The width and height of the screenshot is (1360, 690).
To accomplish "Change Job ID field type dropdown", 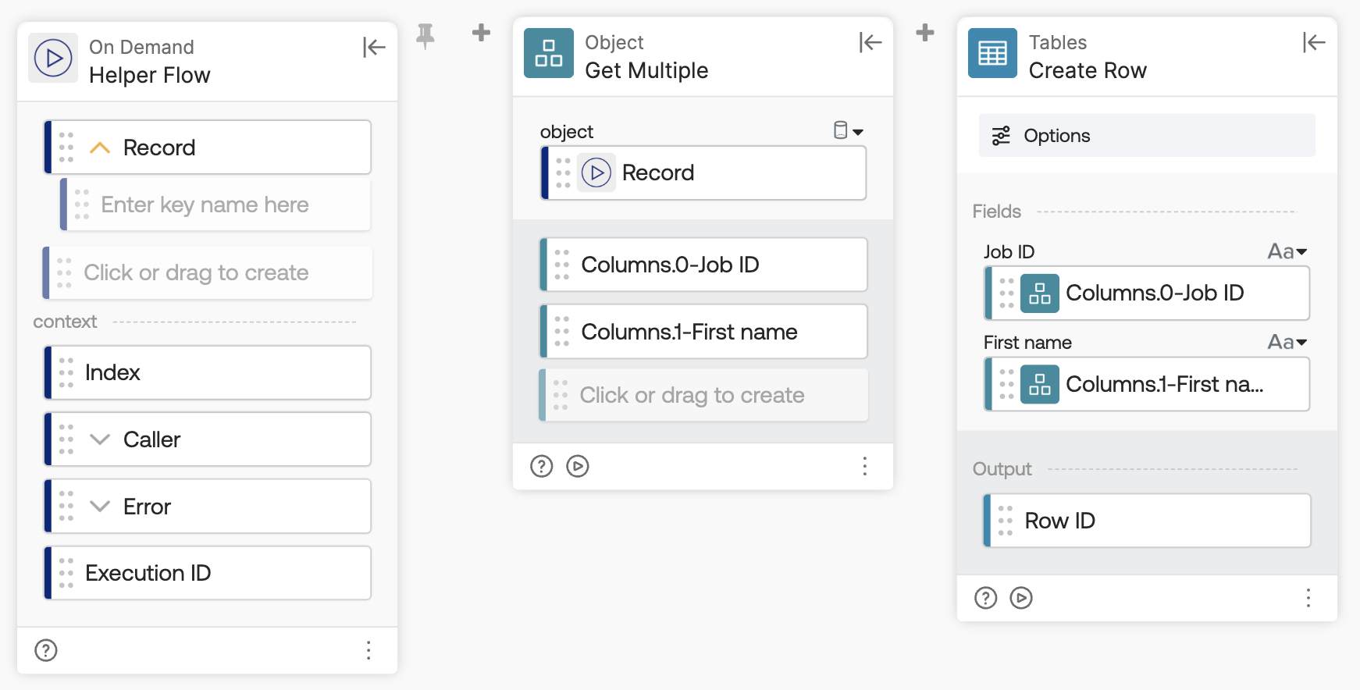I will [1287, 251].
